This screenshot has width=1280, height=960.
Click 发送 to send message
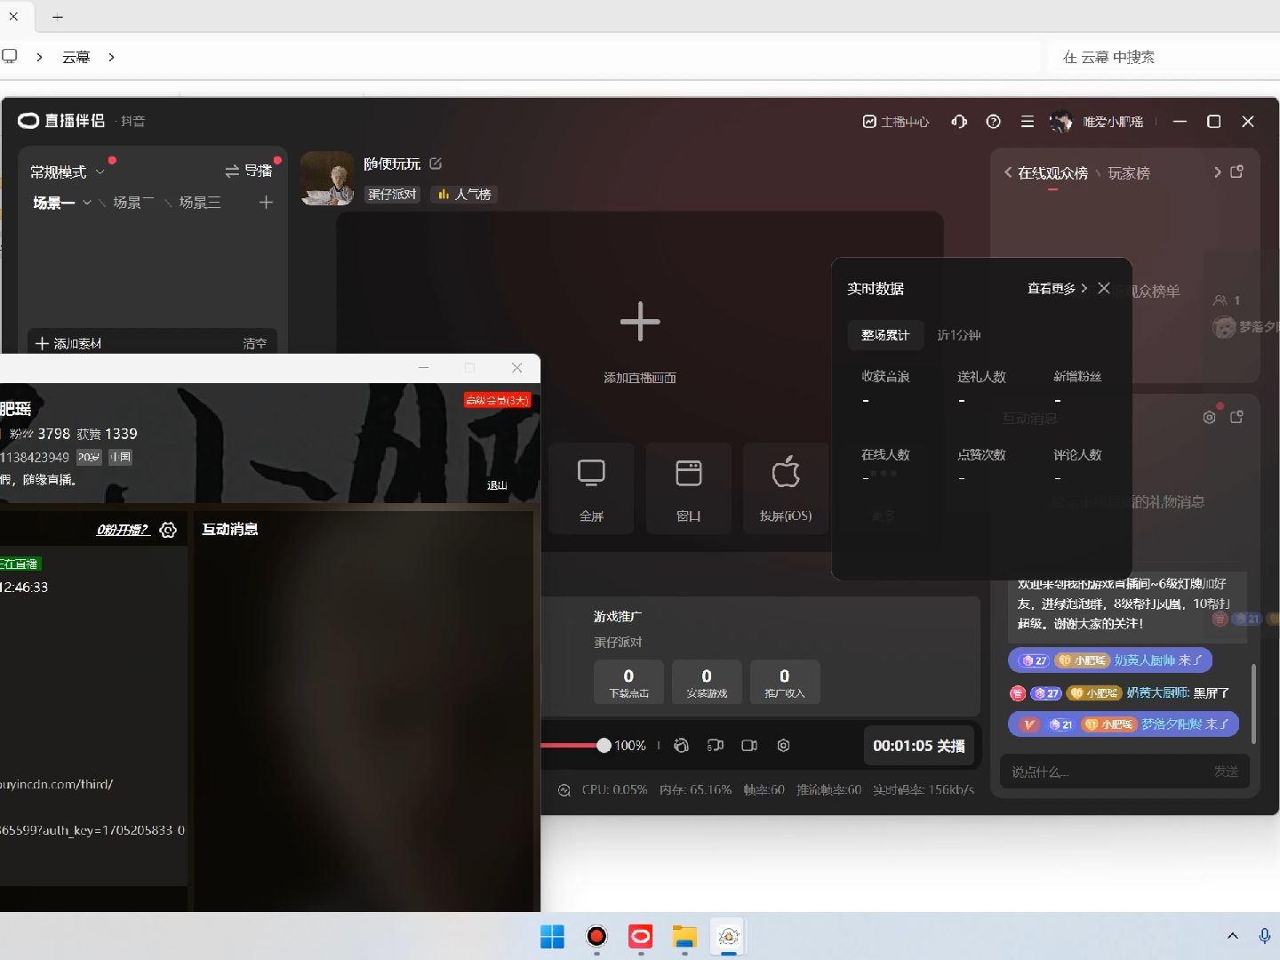tap(1227, 772)
